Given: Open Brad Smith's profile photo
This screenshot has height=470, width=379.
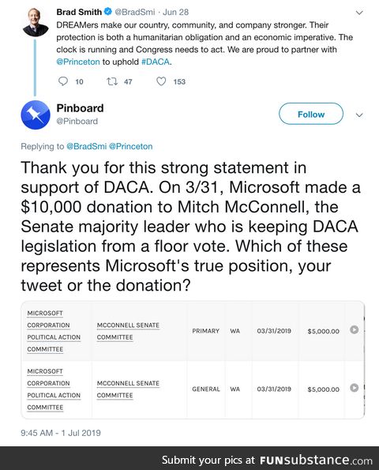Looking at the screenshot, I should (x=36, y=22).
